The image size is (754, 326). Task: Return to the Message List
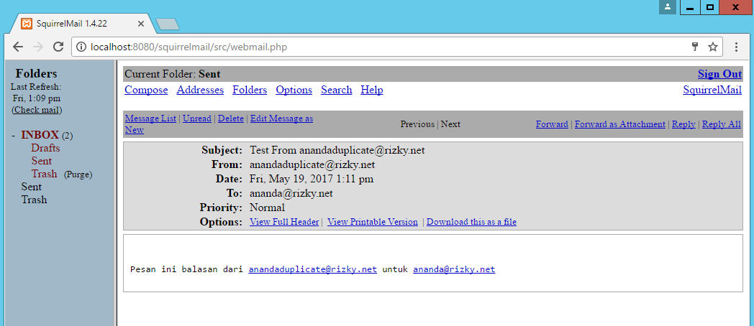click(150, 118)
